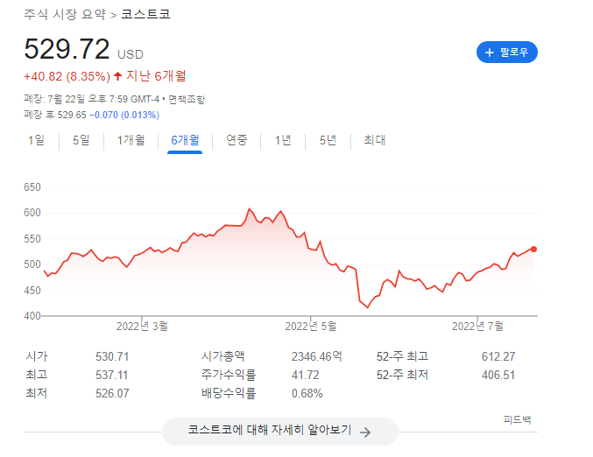Switch to the 1개월 chart tab
The width and height of the screenshot is (593, 457).
pyautogui.click(x=131, y=140)
